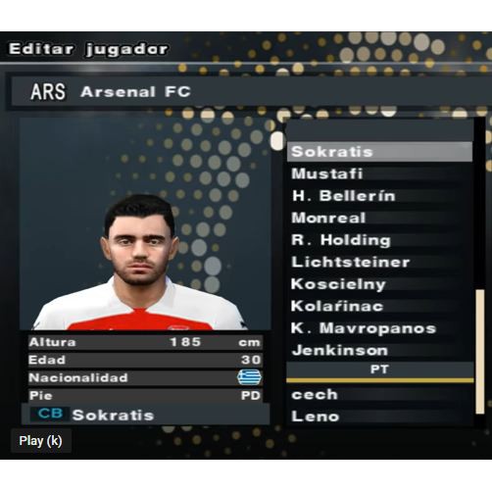Select goalkeeper Leno in the list
Image resolution: width=492 pixels, height=492 pixels.
pos(380,417)
